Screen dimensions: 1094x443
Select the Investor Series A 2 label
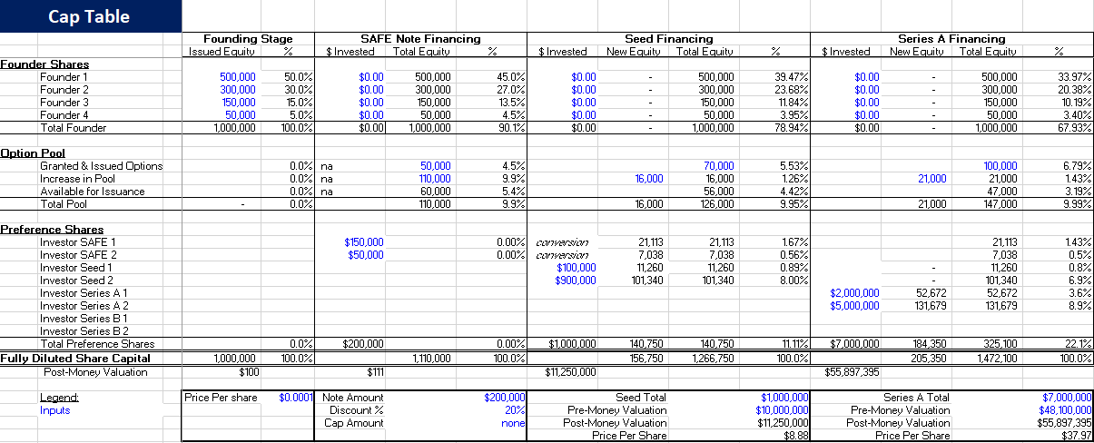click(x=84, y=306)
